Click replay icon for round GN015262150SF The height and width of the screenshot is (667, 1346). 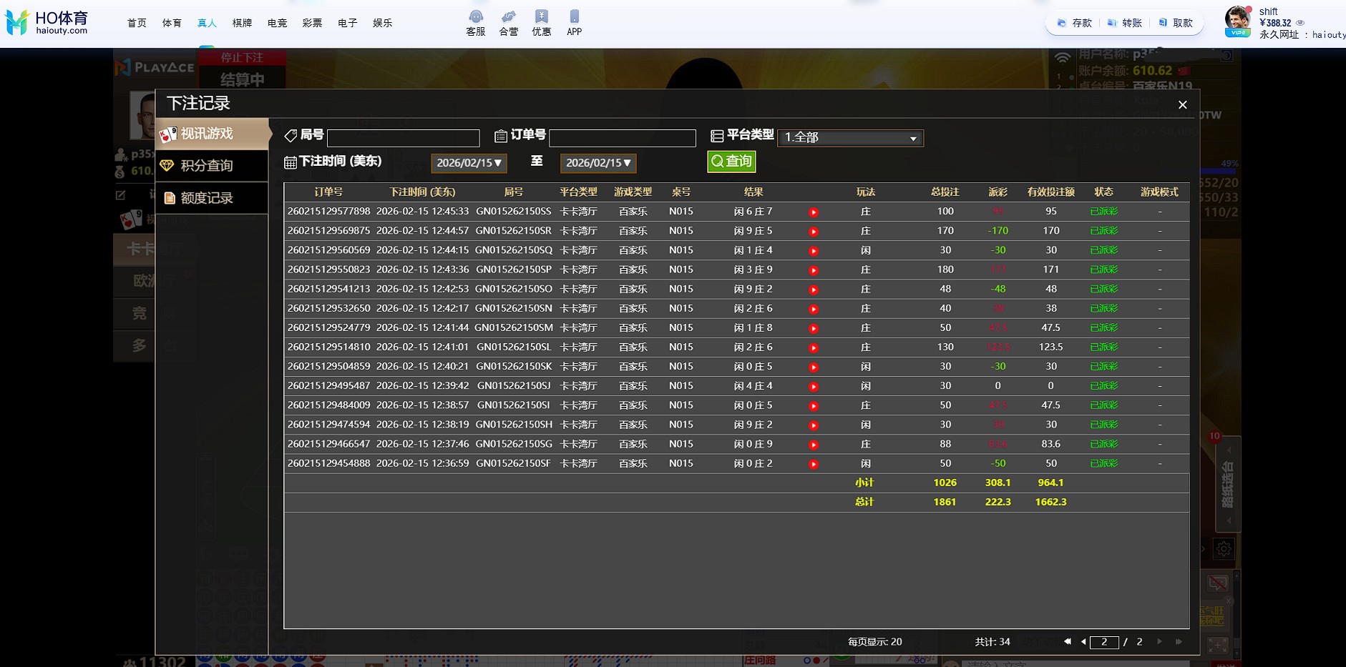[x=813, y=464]
